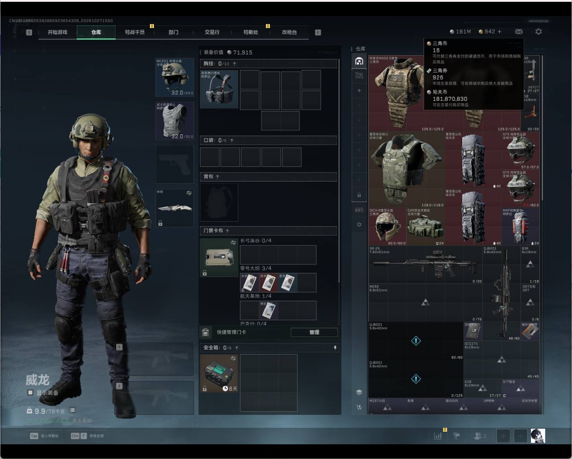Select the chest rig item under 胸挂

(x=219, y=89)
